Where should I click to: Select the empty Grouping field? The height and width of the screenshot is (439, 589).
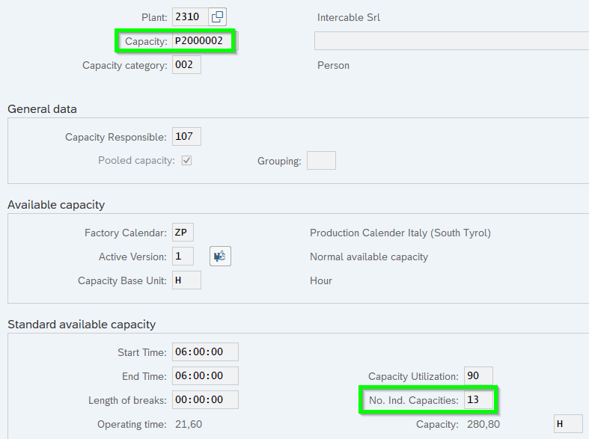pos(321,161)
